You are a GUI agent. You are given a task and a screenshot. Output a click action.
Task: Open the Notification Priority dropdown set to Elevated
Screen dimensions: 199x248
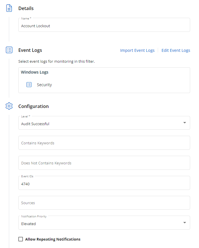(x=100, y=223)
